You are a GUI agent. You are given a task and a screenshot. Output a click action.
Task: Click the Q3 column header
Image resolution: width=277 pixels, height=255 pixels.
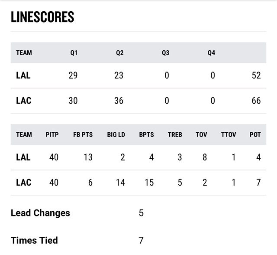(x=165, y=53)
